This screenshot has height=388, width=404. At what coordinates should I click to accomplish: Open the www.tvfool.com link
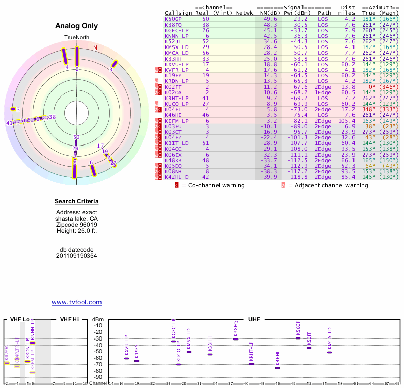point(76,302)
